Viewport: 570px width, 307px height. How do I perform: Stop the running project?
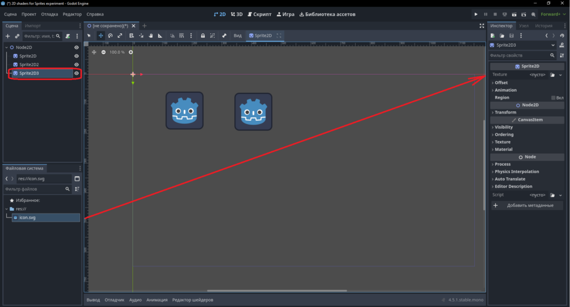click(495, 14)
